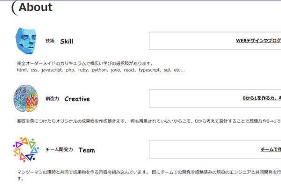The image size is (281, 187).
Task: Click the 完全オーダーメイドのカリキュラム description line
Action: tap(85, 64)
